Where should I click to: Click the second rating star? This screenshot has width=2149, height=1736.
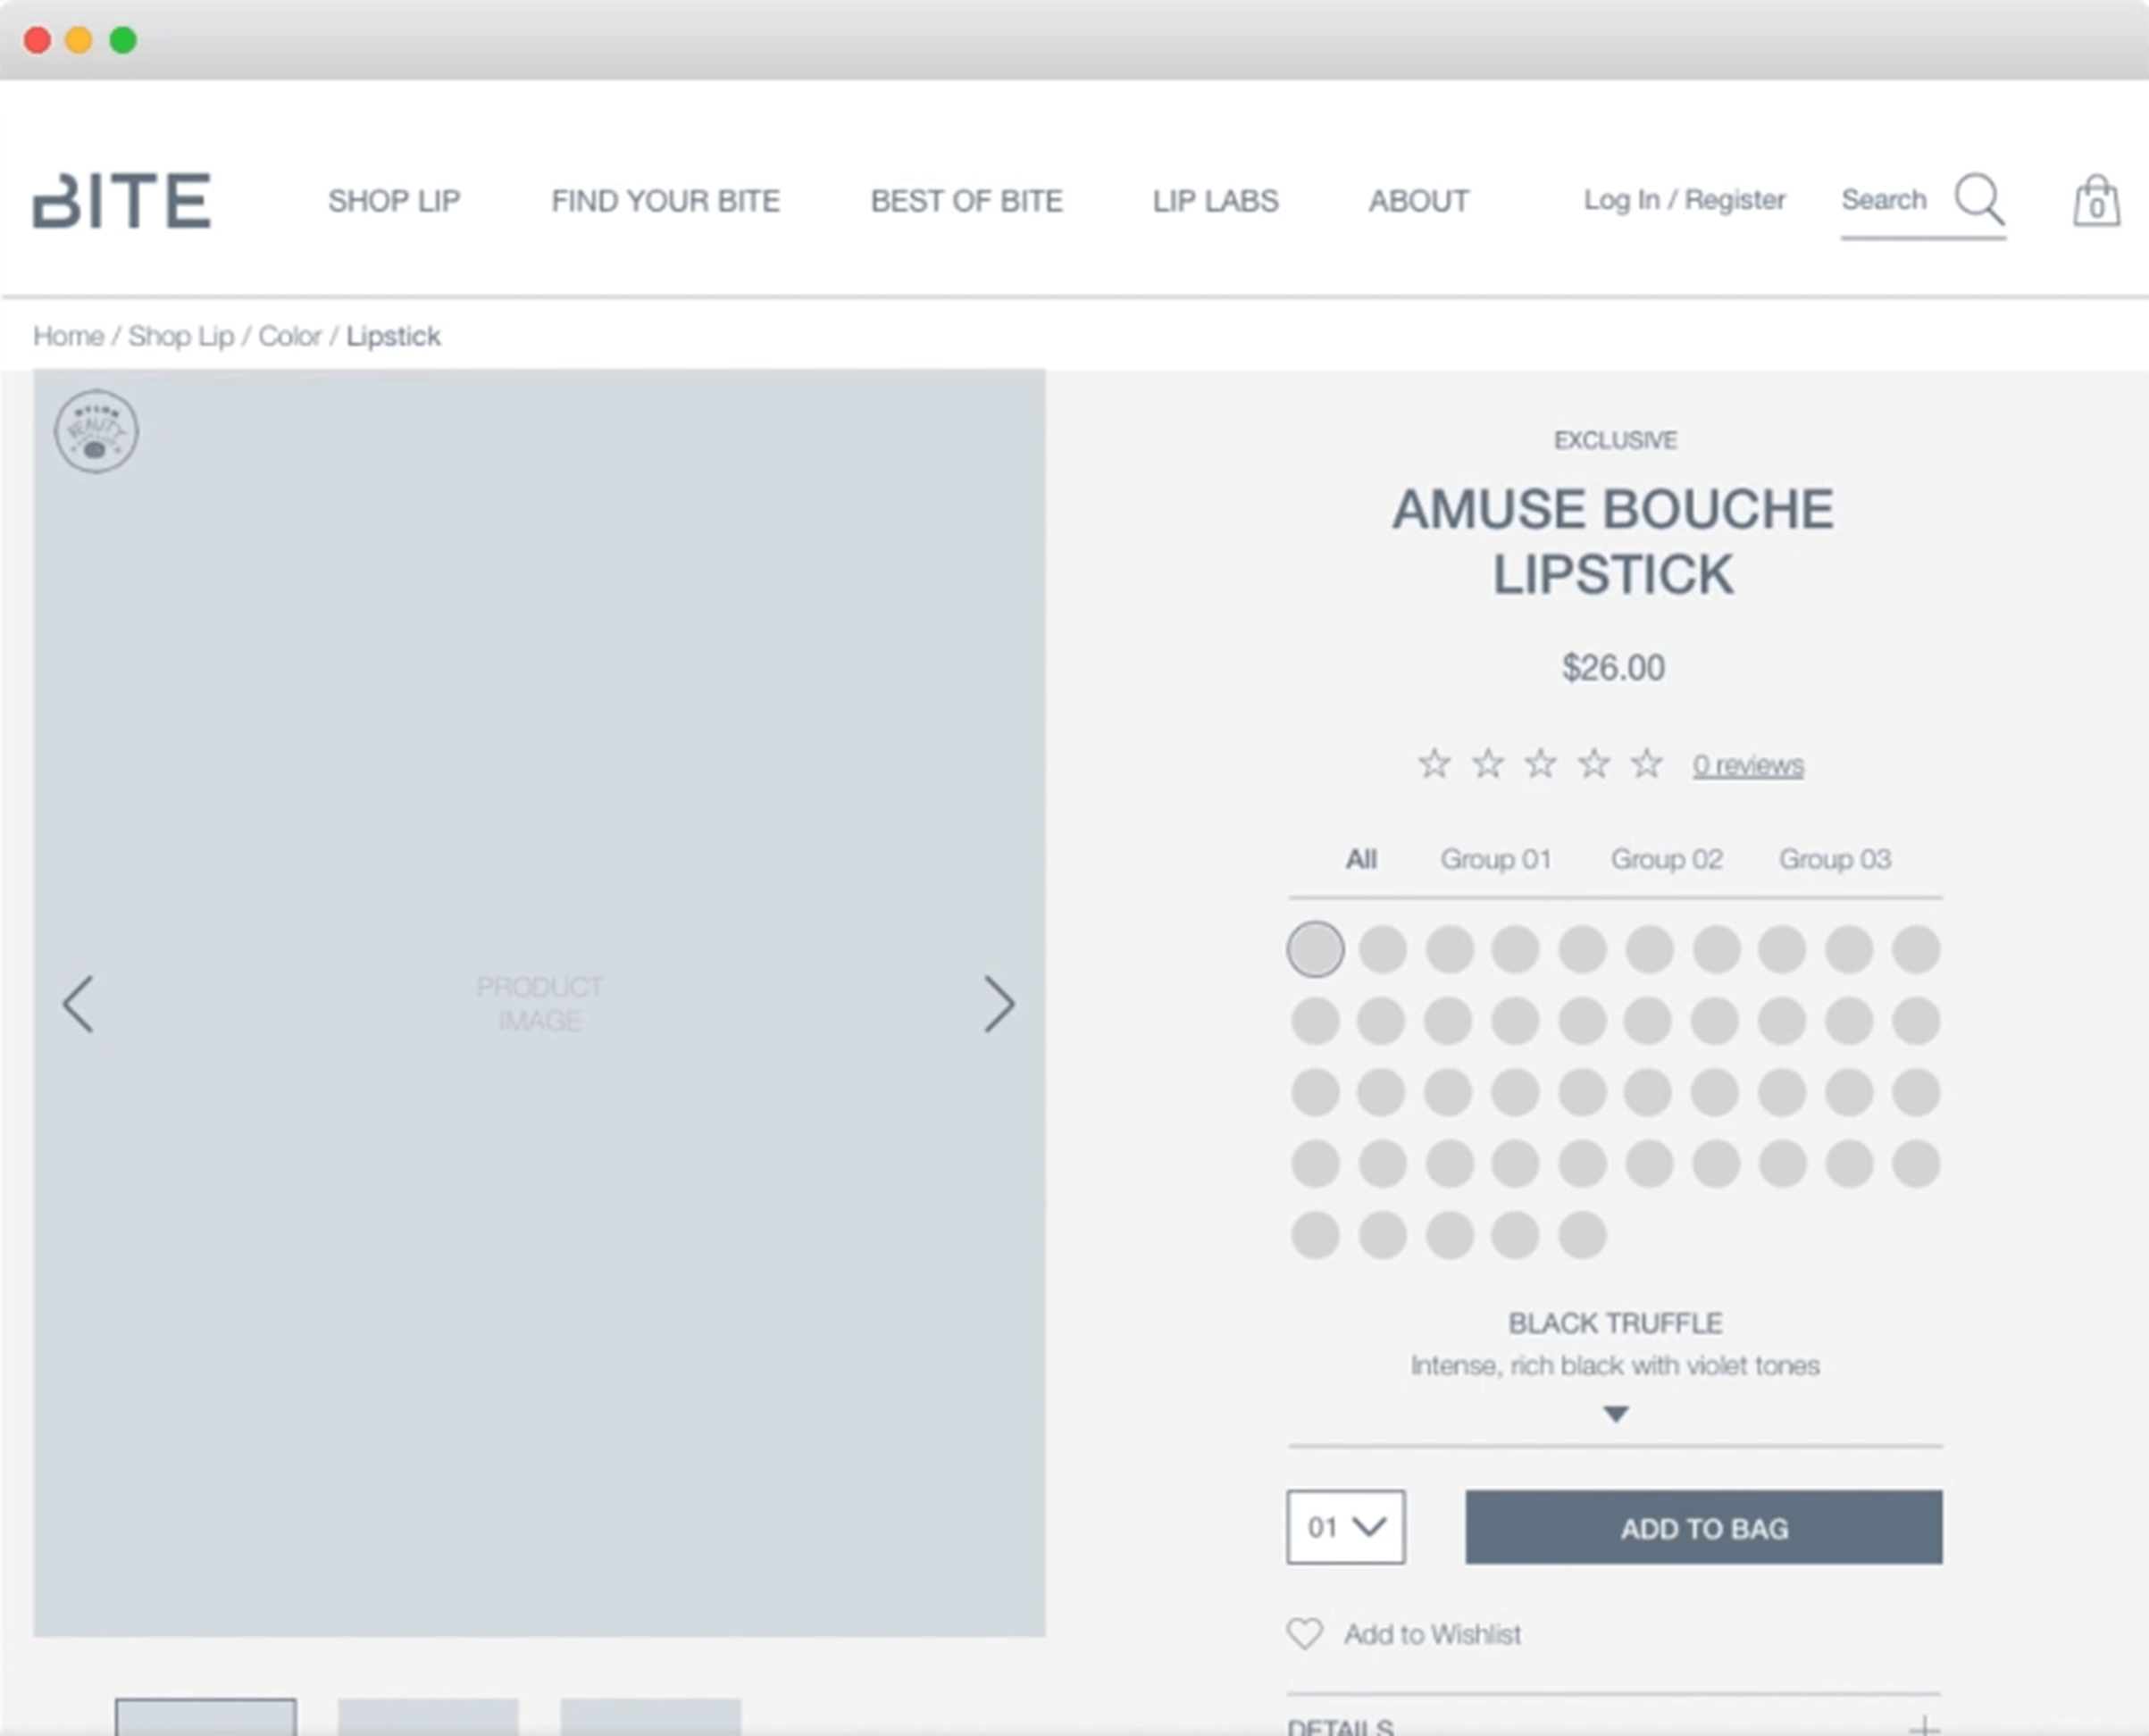click(1488, 764)
